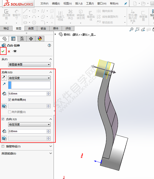
Task: Click Convert Entities (转换实体引用) tool
Action: [x=81, y=15]
